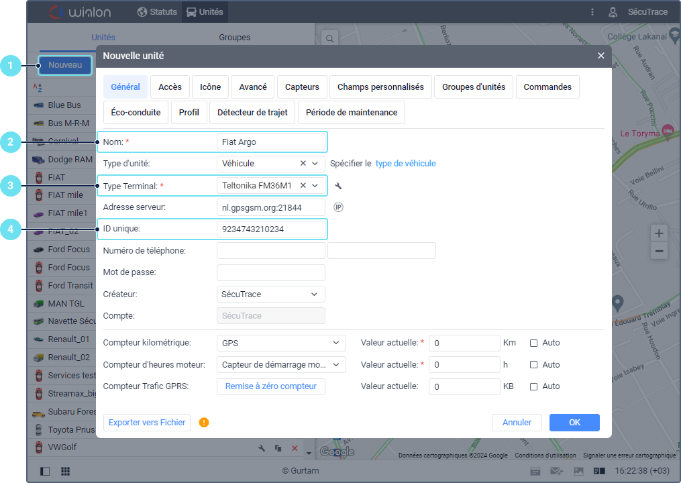Delete the VWGolf unit with the red X

(x=295, y=448)
